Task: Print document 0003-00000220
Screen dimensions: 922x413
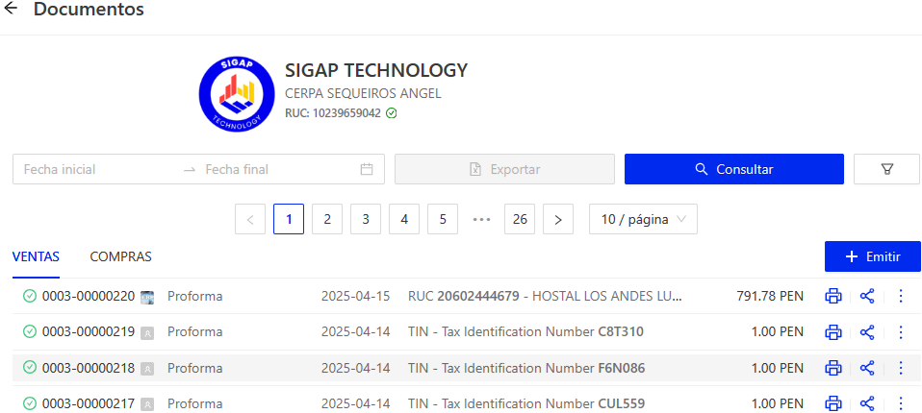Action: 833,296
